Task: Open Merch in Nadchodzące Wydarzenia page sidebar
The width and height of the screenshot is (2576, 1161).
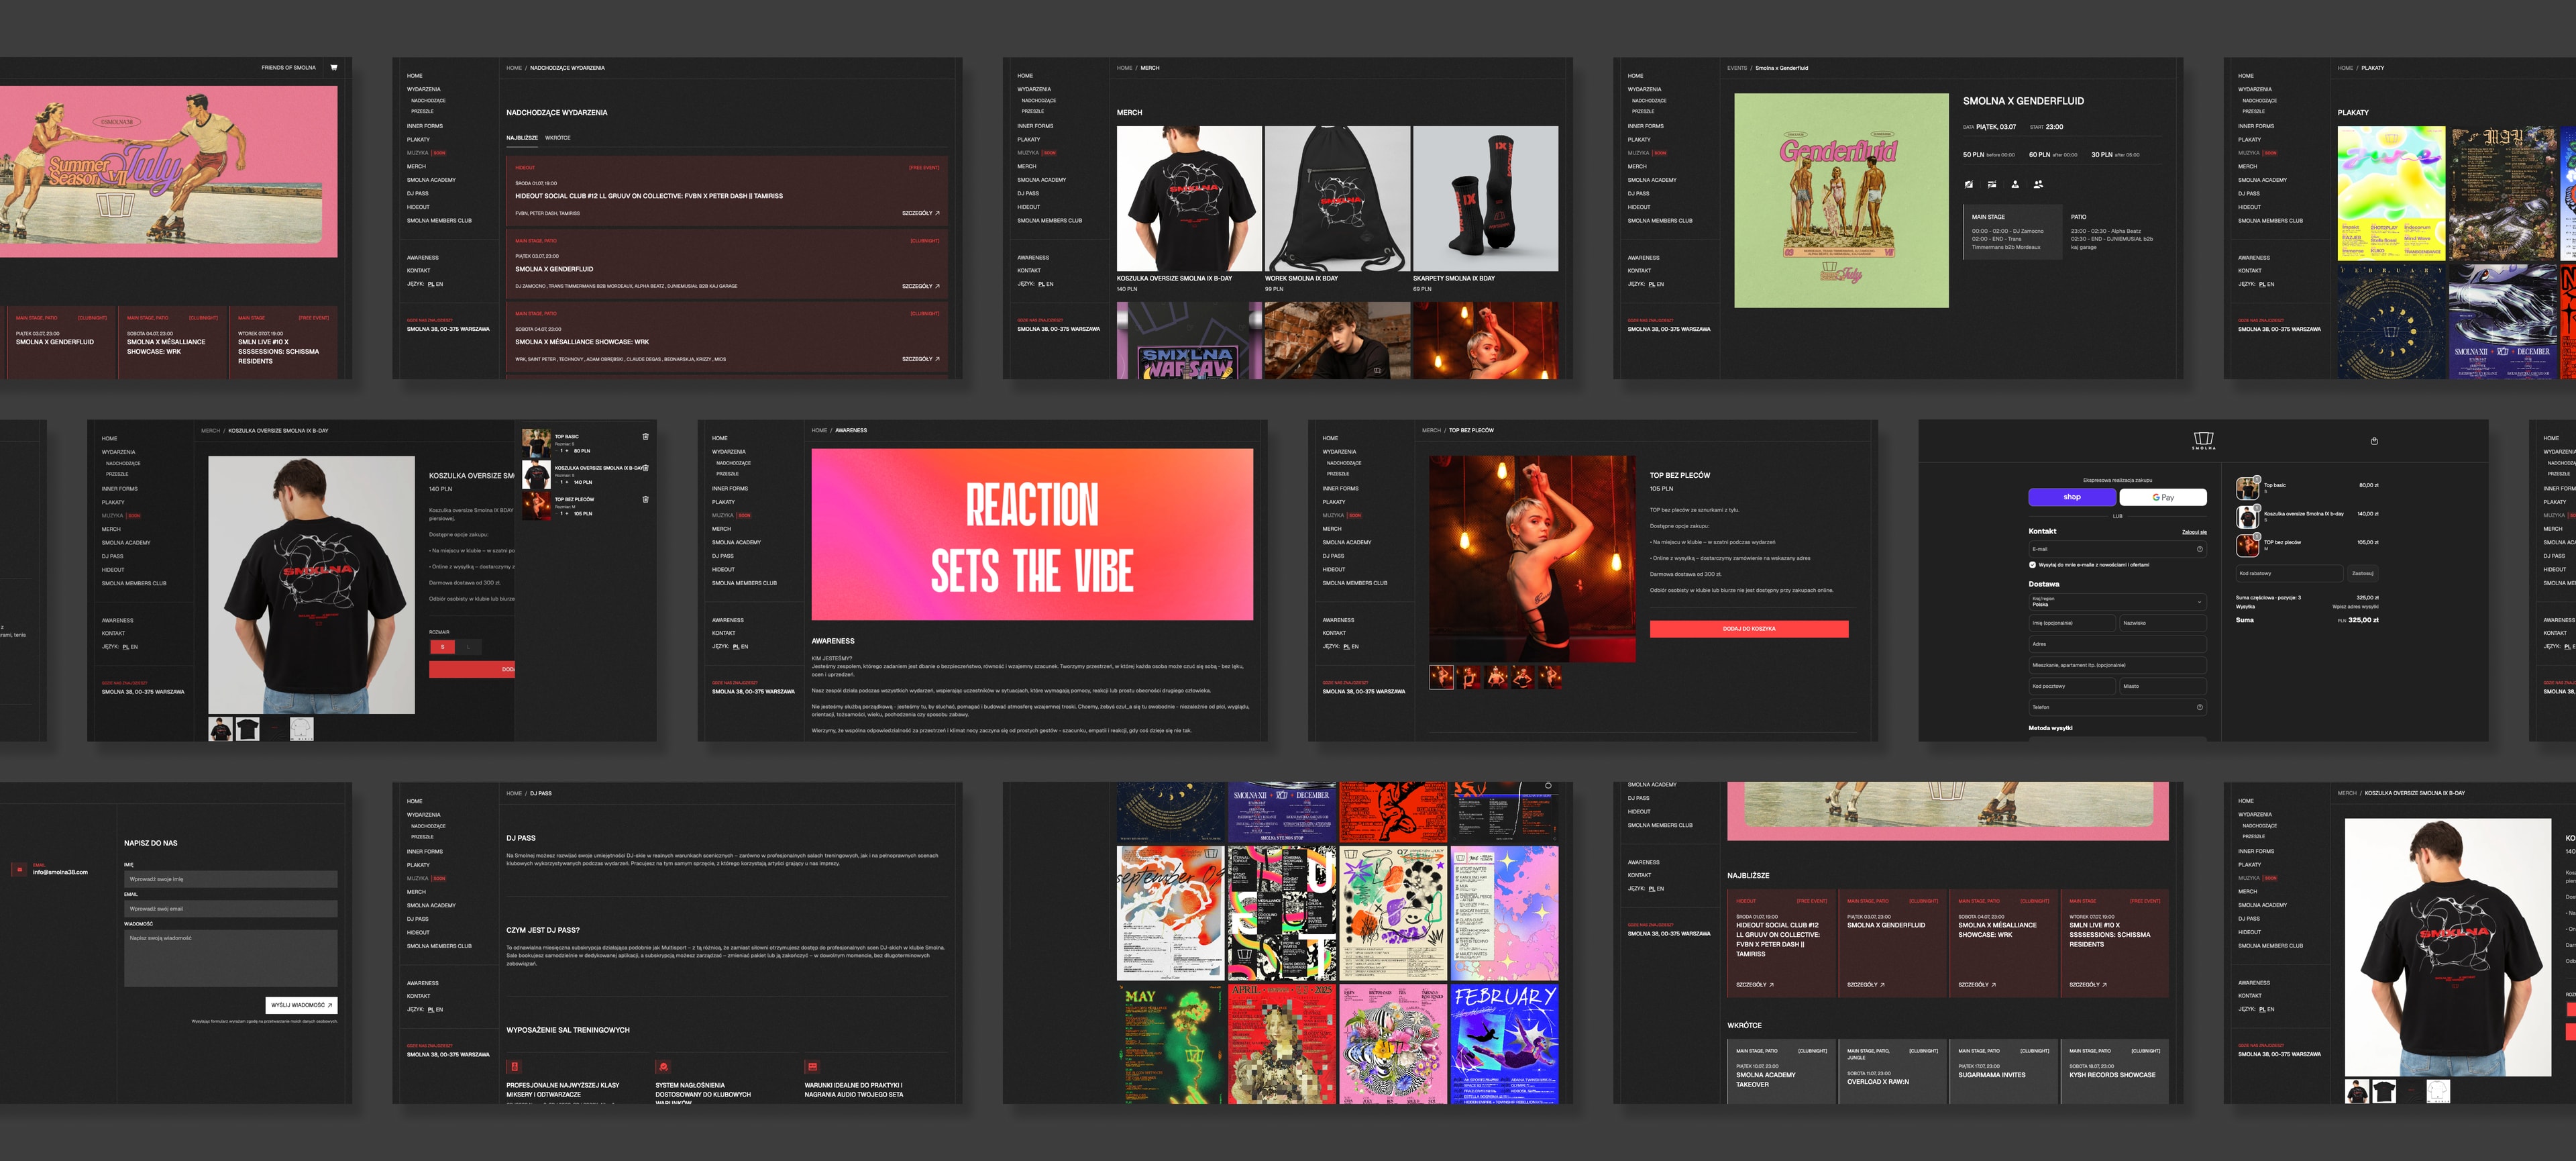Action: tap(416, 167)
